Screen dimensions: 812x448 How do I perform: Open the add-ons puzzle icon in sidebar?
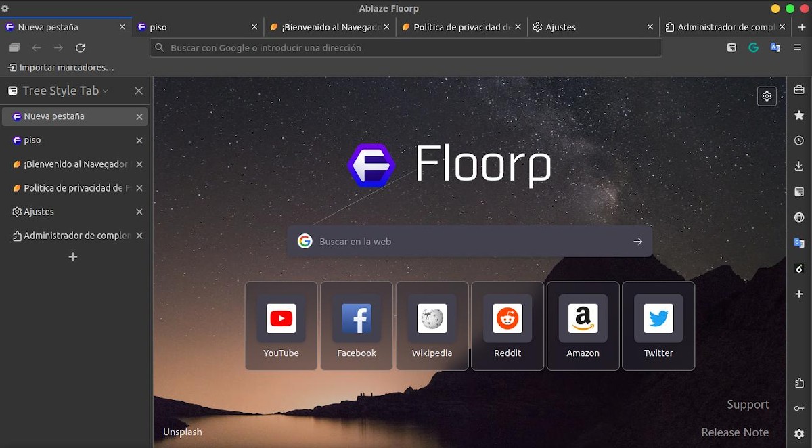point(799,383)
